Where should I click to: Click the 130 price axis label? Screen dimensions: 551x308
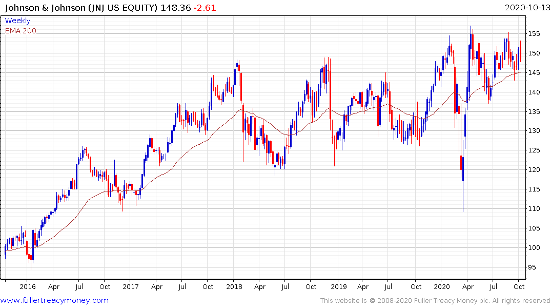coord(534,130)
